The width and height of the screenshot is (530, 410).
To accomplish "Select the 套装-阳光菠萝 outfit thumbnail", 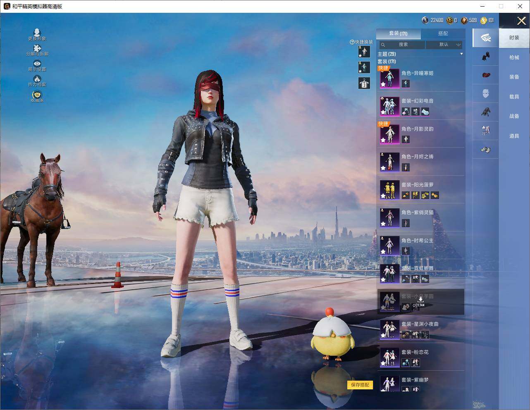I will pos(390,190).
